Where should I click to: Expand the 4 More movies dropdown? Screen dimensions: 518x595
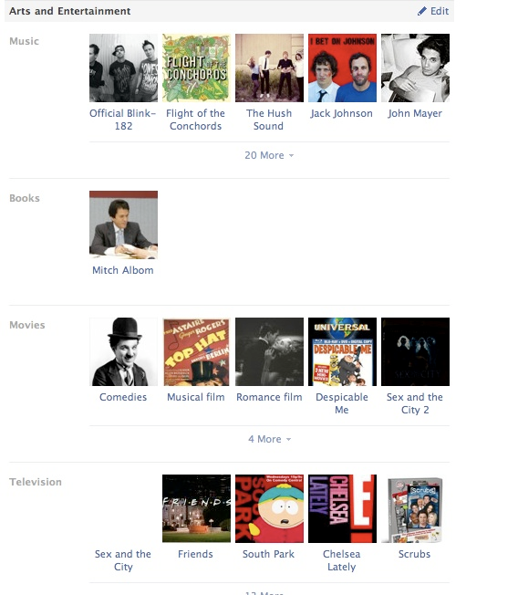click(269, 439)
